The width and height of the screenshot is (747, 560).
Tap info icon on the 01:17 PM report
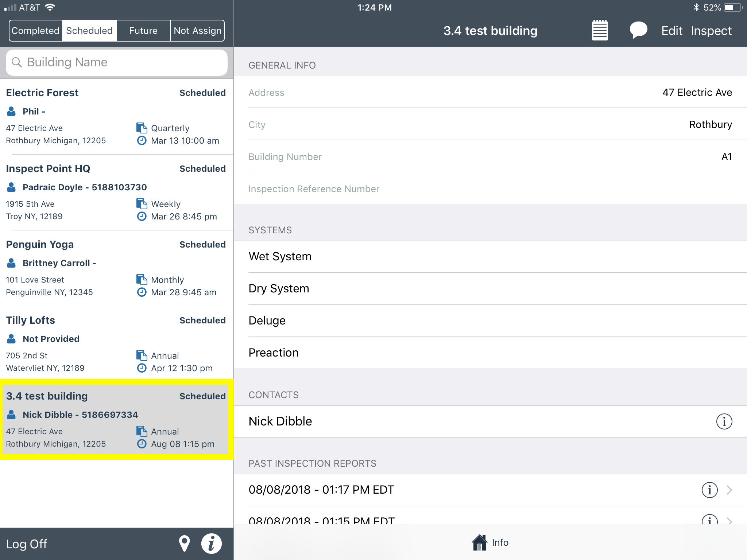(709, 490)
